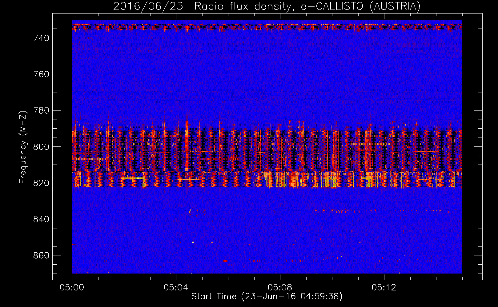Click the 05:04 time tick label
This screenshot has width=498, height=307.
[x=176, y=288]
